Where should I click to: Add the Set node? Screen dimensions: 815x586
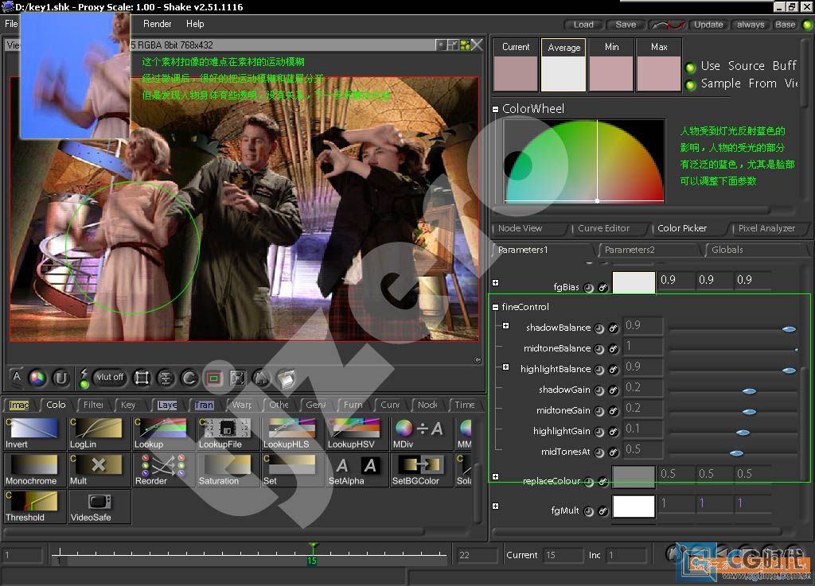(292, 470)
